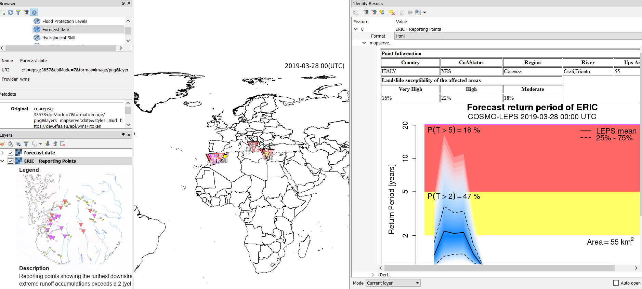This screenshot has height=289, width=642.
Task: Click the right arrow of the HTML result scrollbar
Action: (636, 268)
